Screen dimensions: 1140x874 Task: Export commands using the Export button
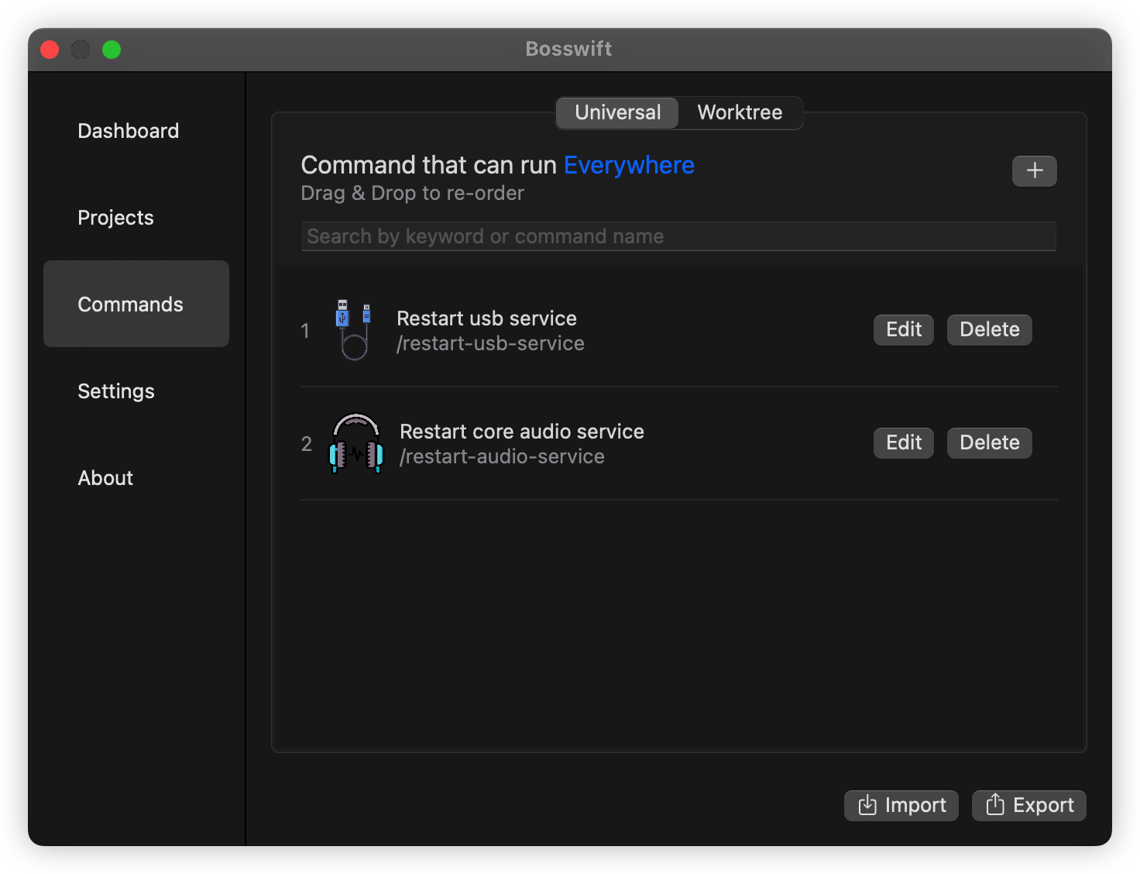1028,805
